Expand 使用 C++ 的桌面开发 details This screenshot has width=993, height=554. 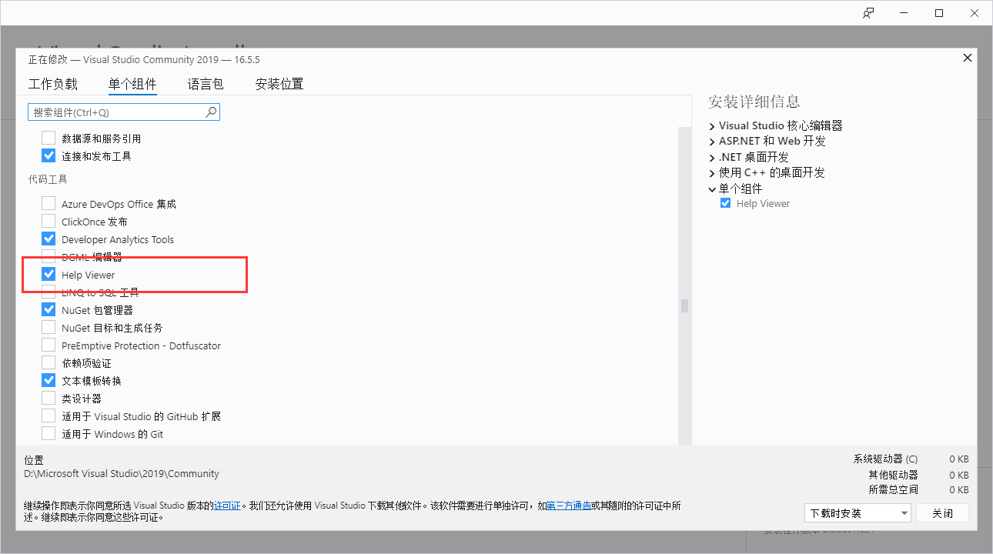click(712, 173)
